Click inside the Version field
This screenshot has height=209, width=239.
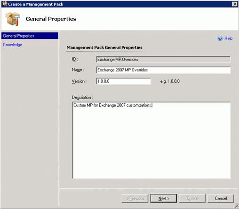[124, 81]
